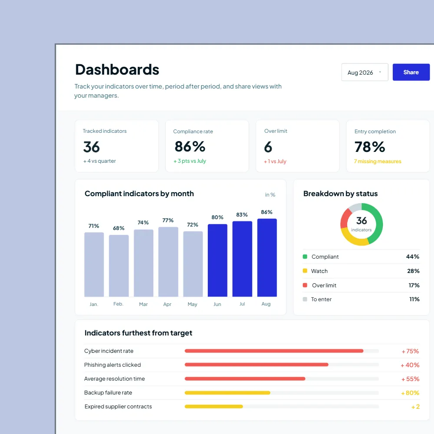Click the Jan. bar showing 71%

[94, 264]
